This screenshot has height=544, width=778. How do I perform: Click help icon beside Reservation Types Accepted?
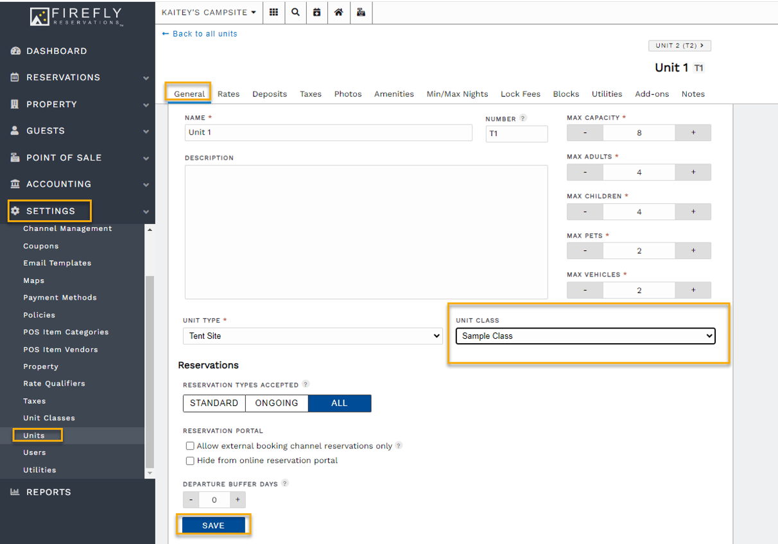[x=306, y=384]
